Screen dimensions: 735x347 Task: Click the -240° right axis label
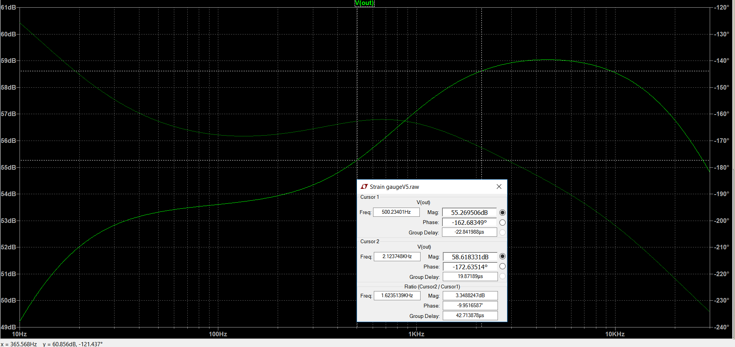tap(722, 327)
